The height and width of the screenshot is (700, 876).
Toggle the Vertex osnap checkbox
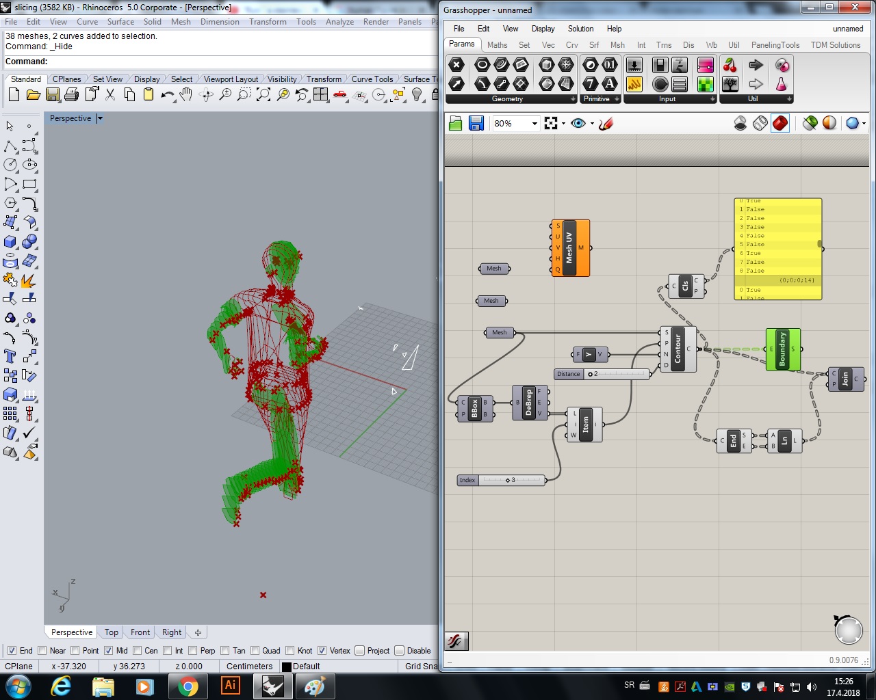(x=322, y=650)
